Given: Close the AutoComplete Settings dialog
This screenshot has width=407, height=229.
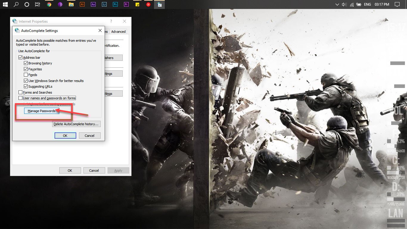Looking at the screenshot, I should (100, 30).
